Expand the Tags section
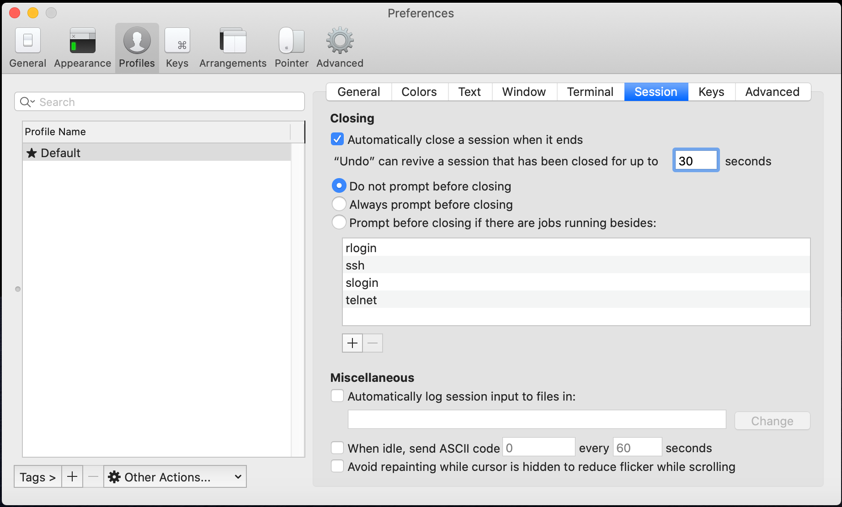This screenshot has height=507, width=842. [x=37, y=476]
